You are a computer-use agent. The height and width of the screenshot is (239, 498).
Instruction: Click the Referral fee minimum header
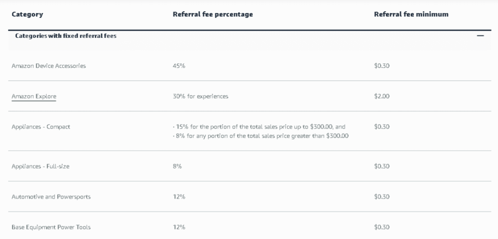pyautogui.click(x=411, y=15)
